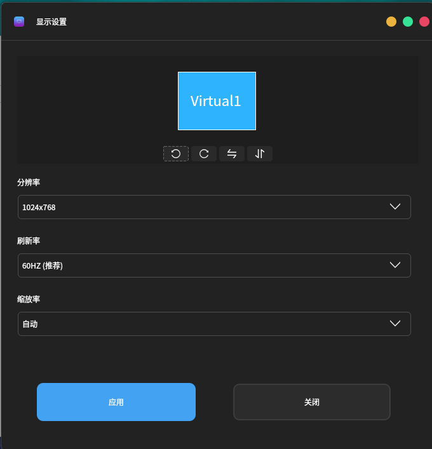Viewport: 432px width, 449px height.
Task: Click the 分辨率 label
Action: (29, 182)
